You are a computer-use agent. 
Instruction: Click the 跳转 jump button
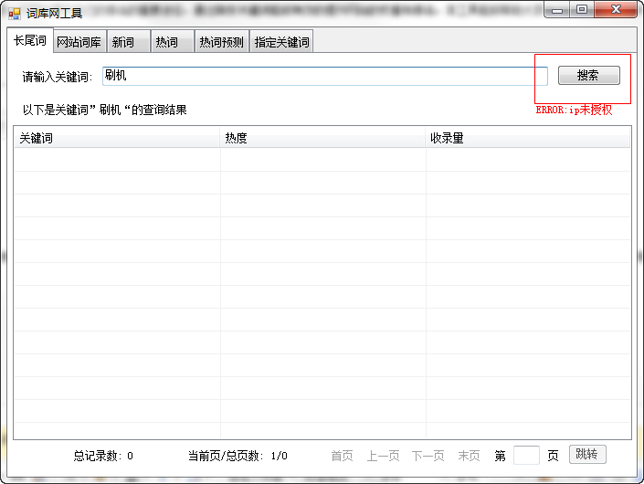point(587,455)
